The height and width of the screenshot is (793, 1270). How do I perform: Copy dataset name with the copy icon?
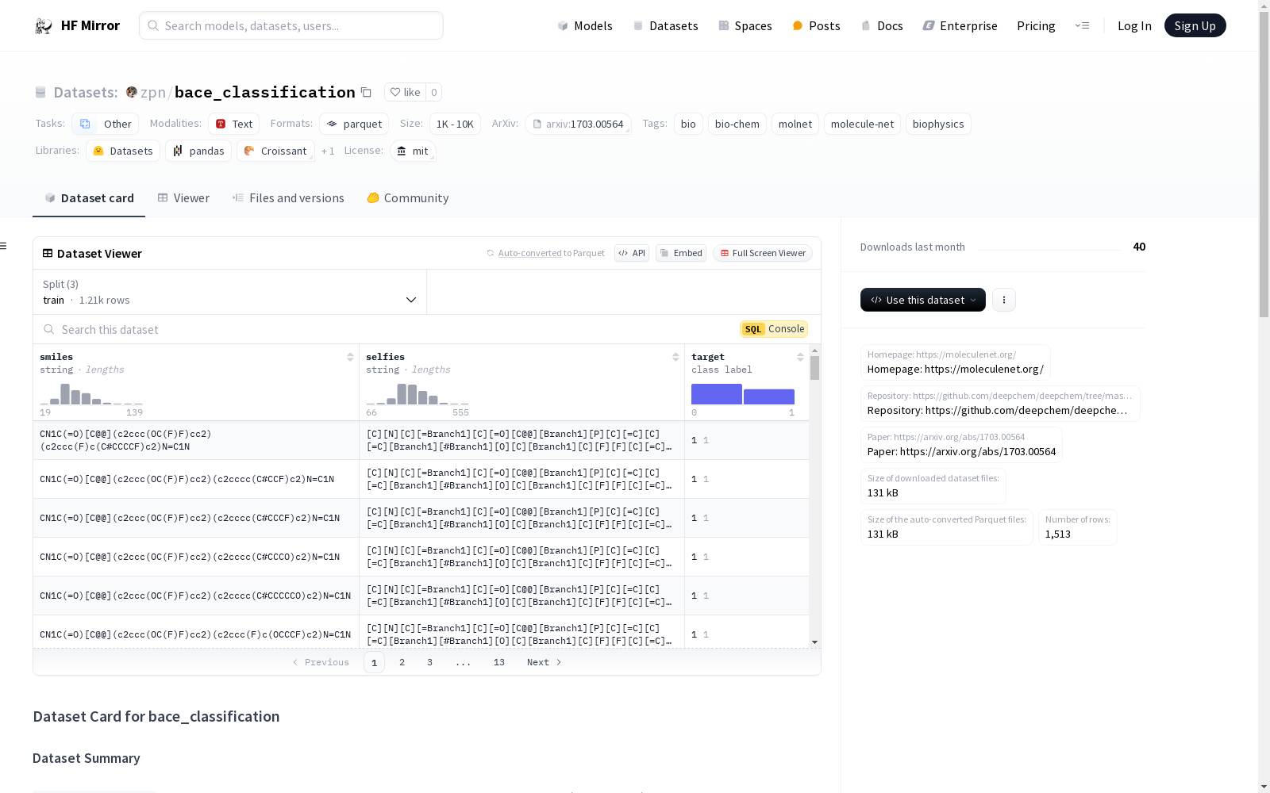point(366,93)
